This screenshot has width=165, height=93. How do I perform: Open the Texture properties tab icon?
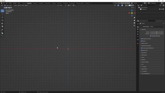138,43
